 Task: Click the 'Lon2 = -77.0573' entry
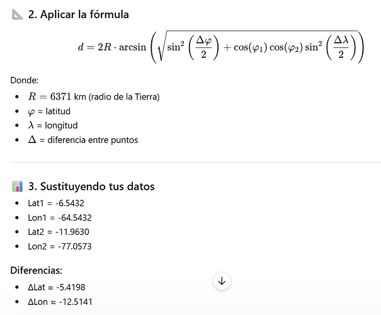pos(60,246)
